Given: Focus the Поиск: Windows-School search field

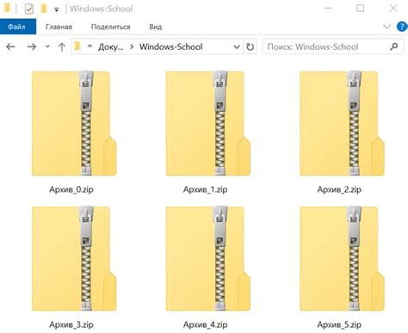Looking at the screenshot, I should coord(333,46).
